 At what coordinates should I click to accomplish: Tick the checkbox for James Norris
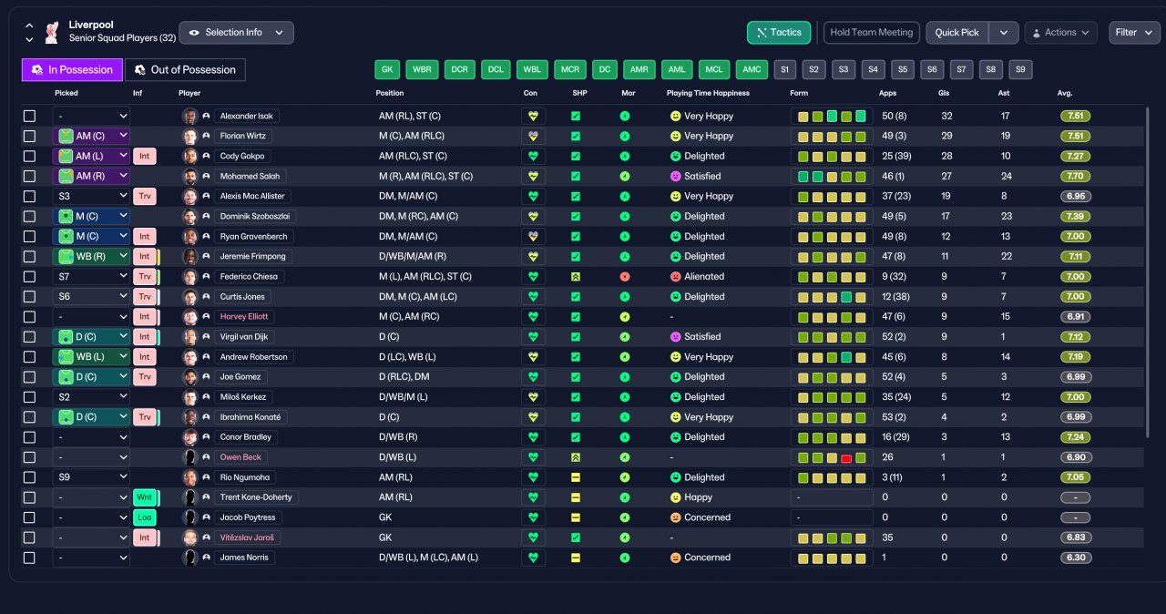(29, 558)
